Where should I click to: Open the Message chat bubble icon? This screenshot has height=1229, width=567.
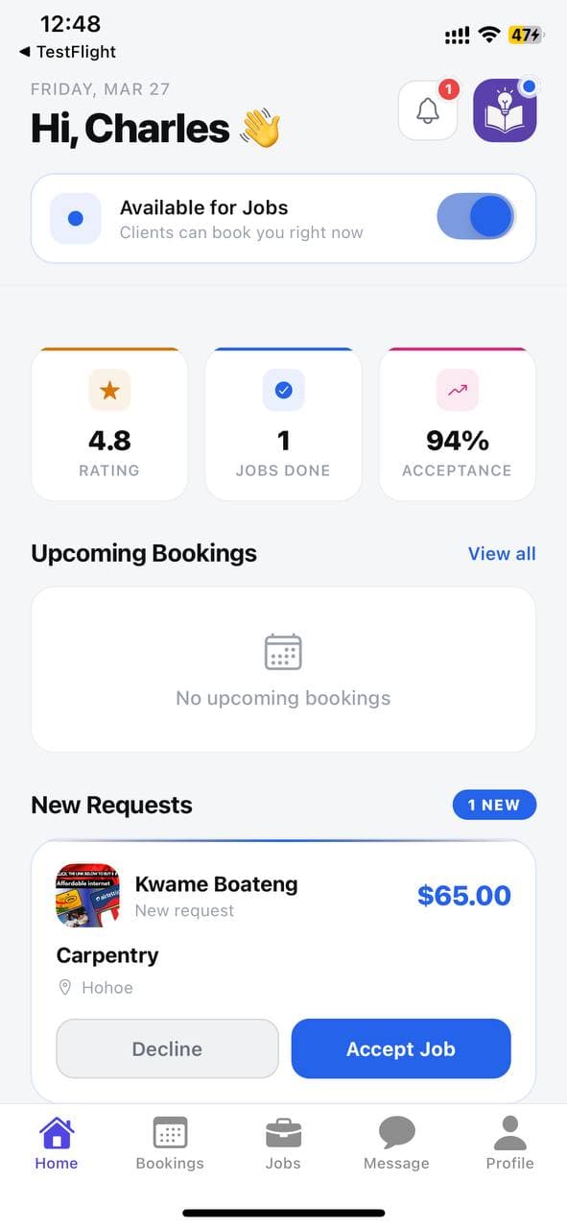(396, 1136)
